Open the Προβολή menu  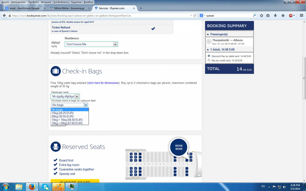coord(33,2)
